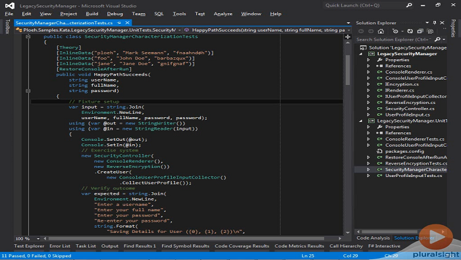The image size is (461, 260).
Task: Click the Home icon in Solution Explorer
Action: pyautogui.click(x=381, y=31)
